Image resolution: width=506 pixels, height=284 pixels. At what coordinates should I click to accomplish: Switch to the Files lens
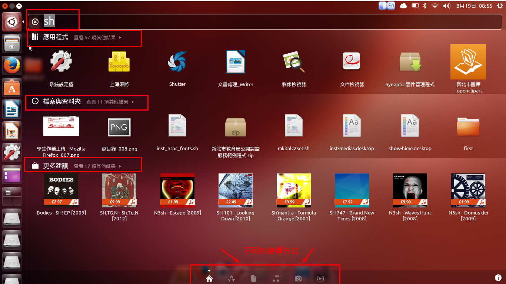(x=254, y=279)
